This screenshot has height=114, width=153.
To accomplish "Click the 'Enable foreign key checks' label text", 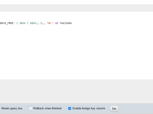I will click(89, 108).
